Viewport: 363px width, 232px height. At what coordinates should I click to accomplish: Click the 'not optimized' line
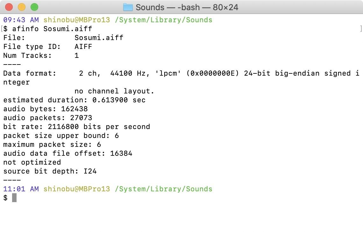(x=32, y=162)
